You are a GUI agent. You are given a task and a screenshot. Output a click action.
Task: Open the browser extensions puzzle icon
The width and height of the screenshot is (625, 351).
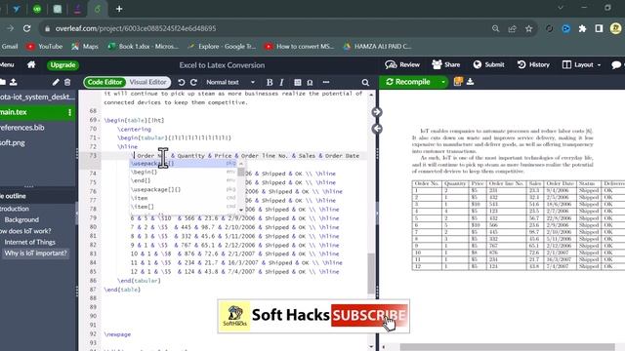click(x=582, y=28)
